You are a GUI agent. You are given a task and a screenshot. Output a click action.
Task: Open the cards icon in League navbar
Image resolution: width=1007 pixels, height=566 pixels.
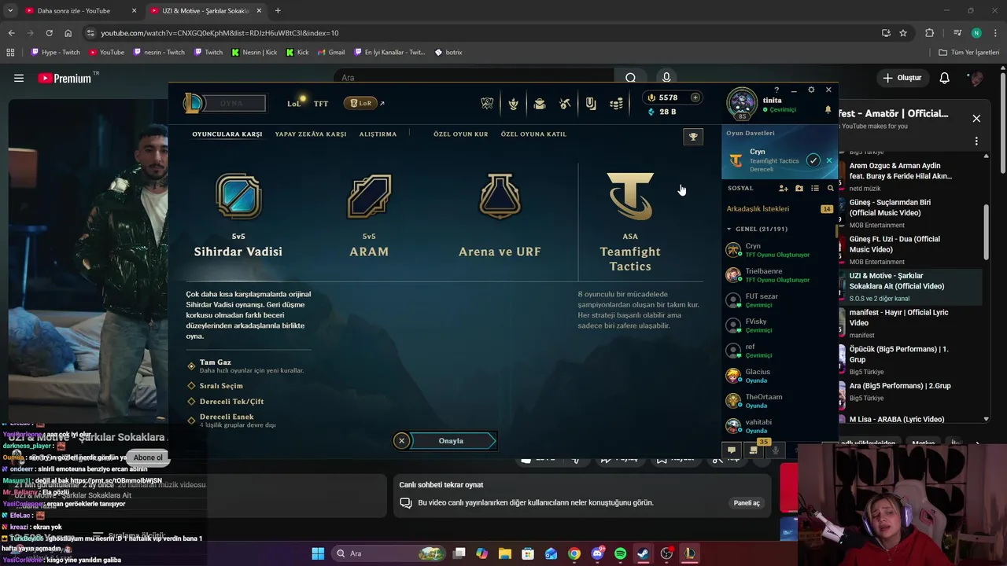click(x=591, y=103)
